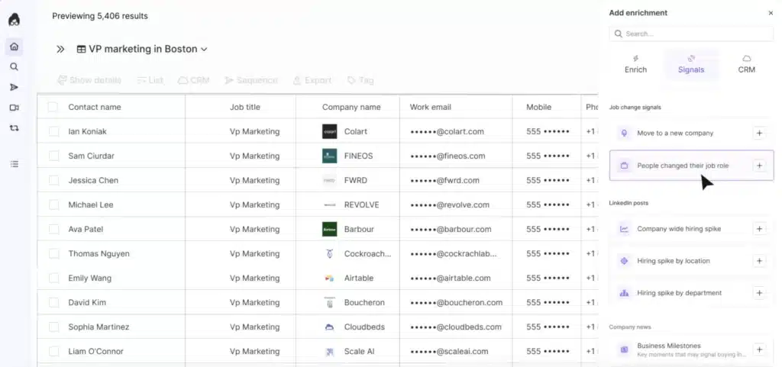The height and width of the screenshot is (367, 782).
Task: Open the search icon in left sidebar
Action: click(14, 66)
